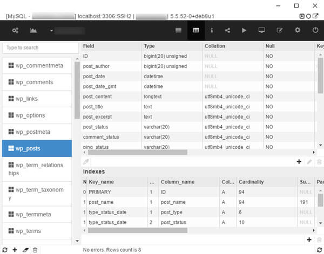Click the pencil icon left below fields table
This screenshot has height=254, width=324.
click(86, 162)
